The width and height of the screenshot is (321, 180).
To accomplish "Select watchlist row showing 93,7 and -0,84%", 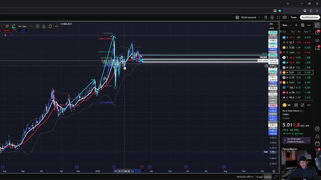I will pos(297,42).
